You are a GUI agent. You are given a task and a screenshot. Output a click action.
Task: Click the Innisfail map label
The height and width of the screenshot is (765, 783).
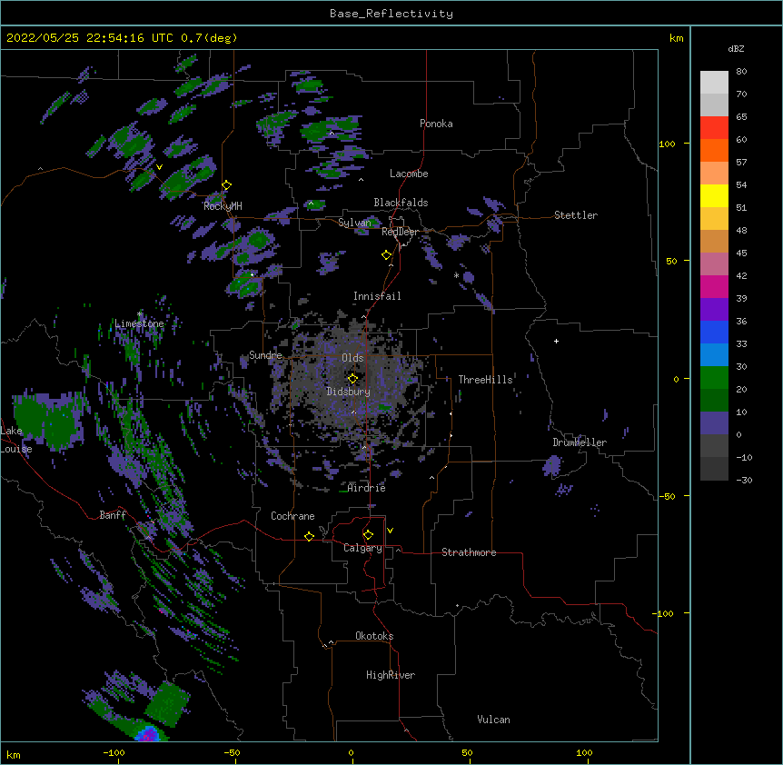pos(377,296)
